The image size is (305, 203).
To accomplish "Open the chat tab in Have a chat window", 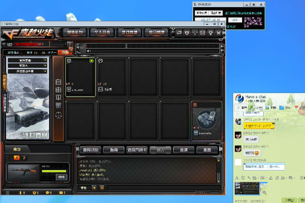I will pos(241,108).
